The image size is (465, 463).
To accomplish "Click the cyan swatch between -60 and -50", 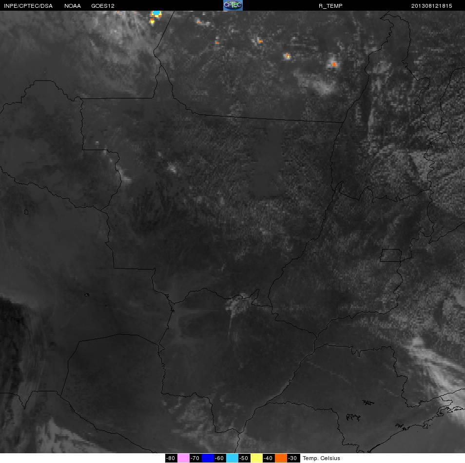I will 232,458.
